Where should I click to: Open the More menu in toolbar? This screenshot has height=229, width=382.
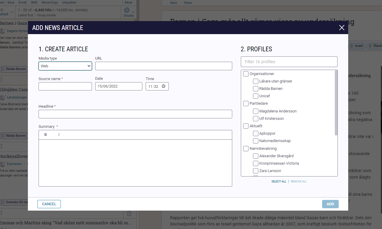(128, 2)
